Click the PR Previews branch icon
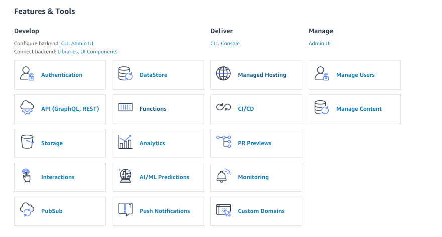 point(224,142)
